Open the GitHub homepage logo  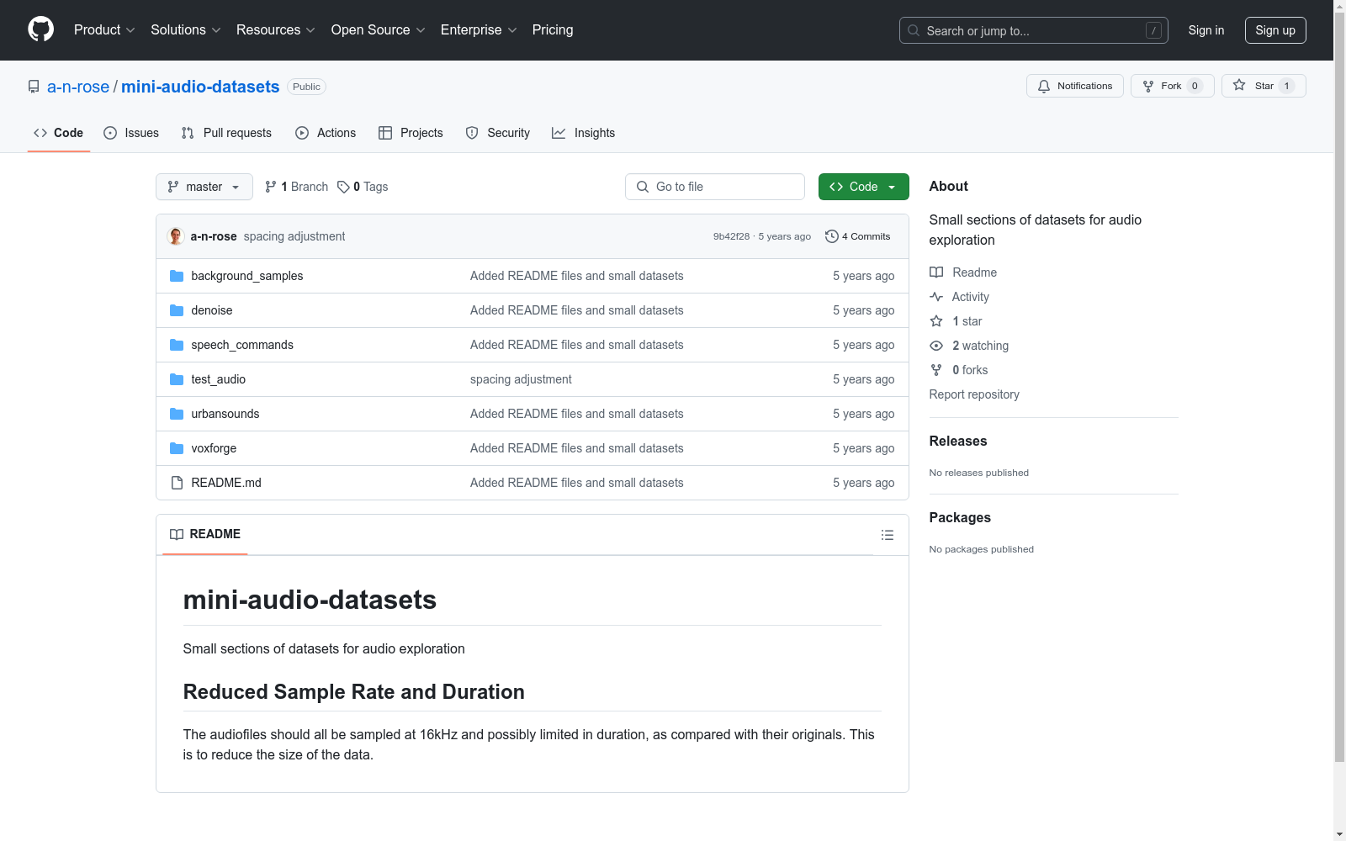[x=40, y=29]
